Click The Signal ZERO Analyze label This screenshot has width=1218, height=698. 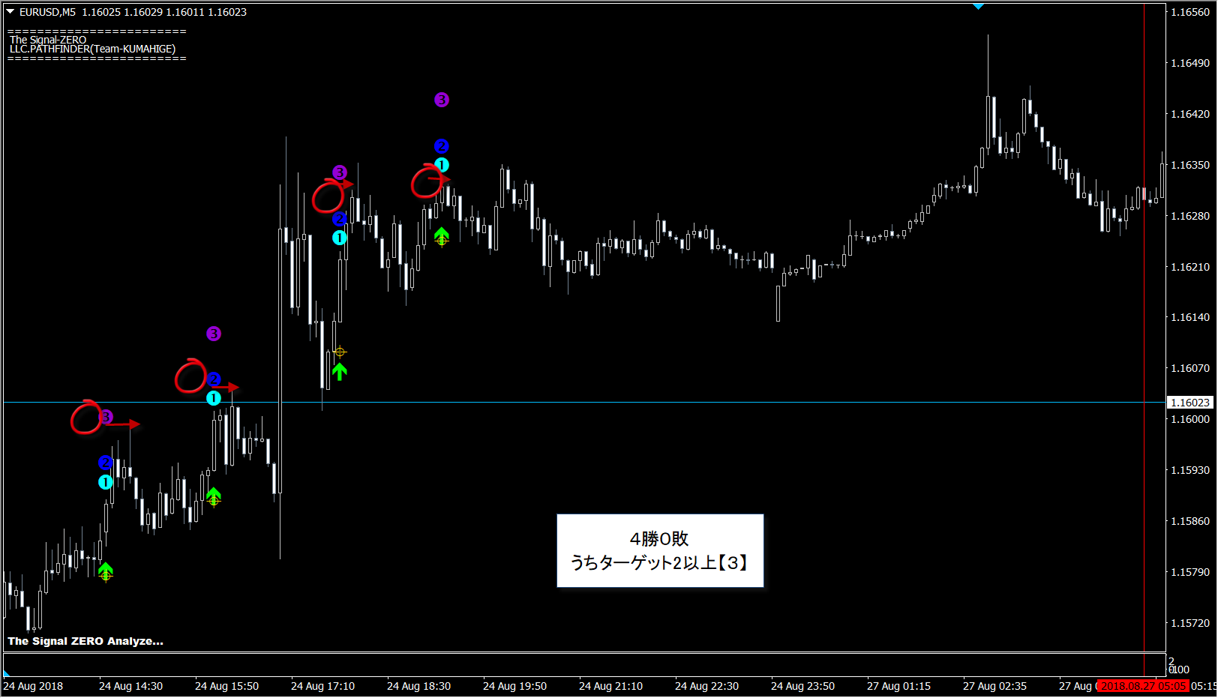tap(85, 641)
